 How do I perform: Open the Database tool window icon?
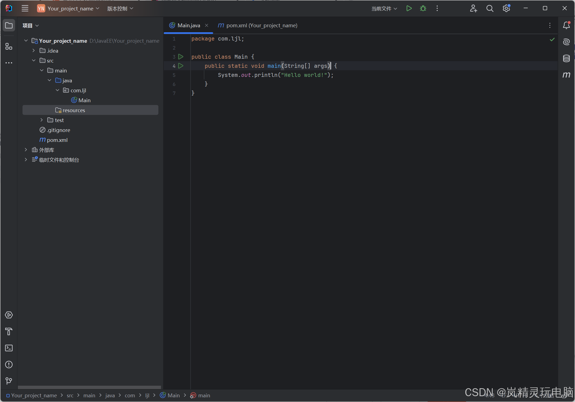coord(566,58)
